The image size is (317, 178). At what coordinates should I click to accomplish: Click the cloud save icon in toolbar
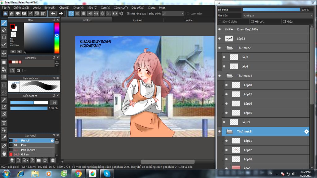pos(5,14)
